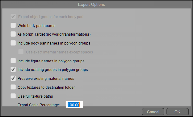
Task: Check 'Include figure names in polygon groups'
Action: [x=13, y=60]
